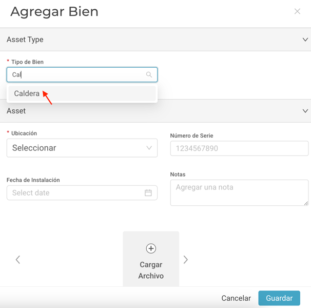Collapse the Asset Type section chevron

click(x=305, y=40)
